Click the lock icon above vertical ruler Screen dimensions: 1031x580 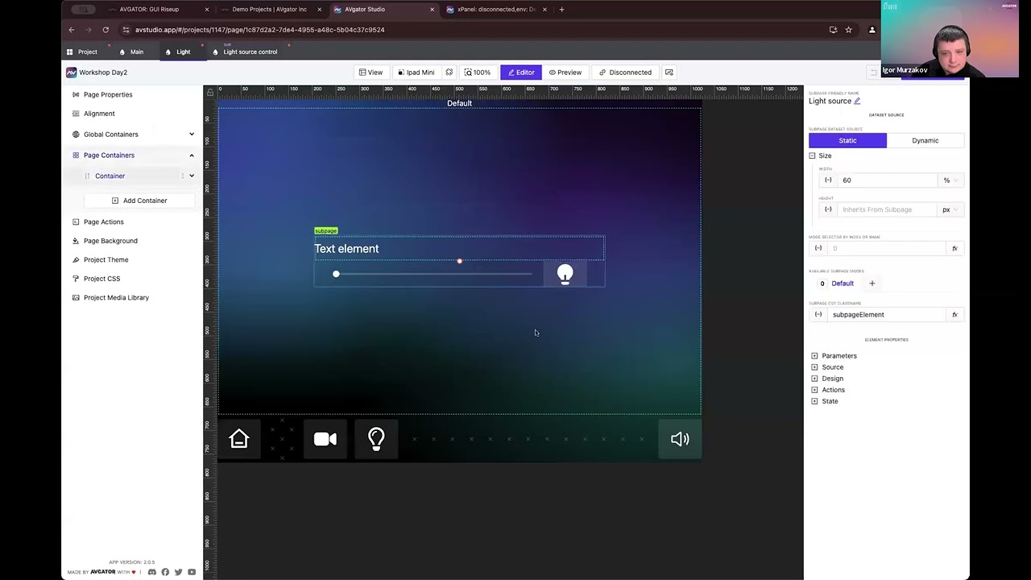210,93
